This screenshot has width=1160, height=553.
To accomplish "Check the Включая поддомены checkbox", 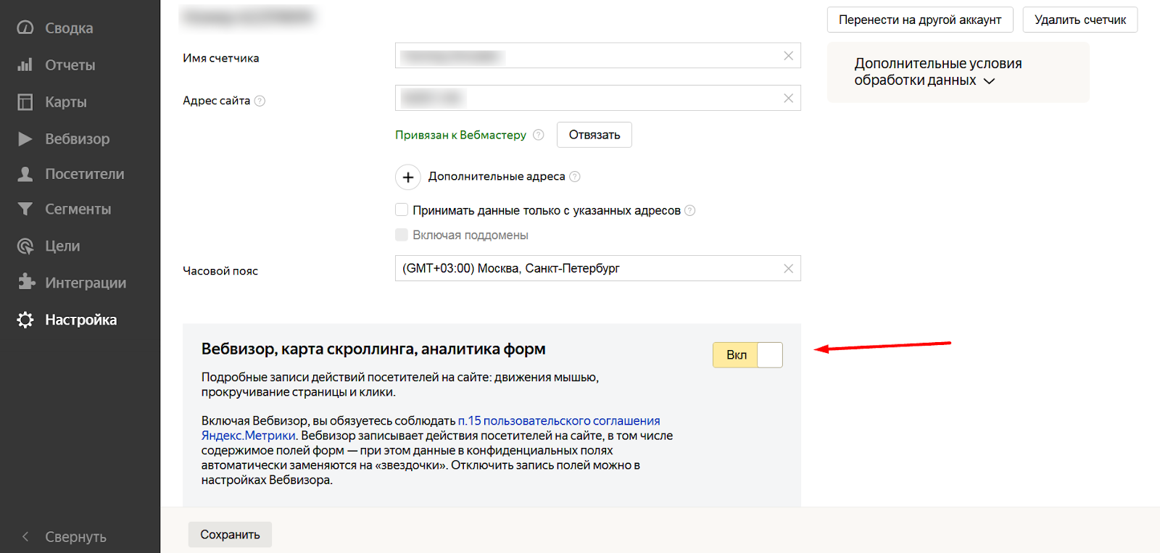I will 402,234.
